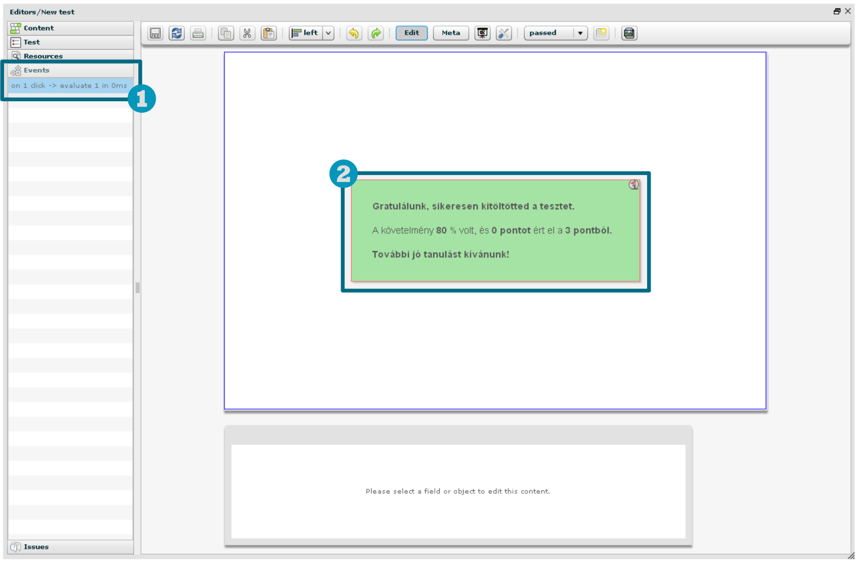Select the 'on 1 click' event entry
The image size is (858, 563).
69,86
